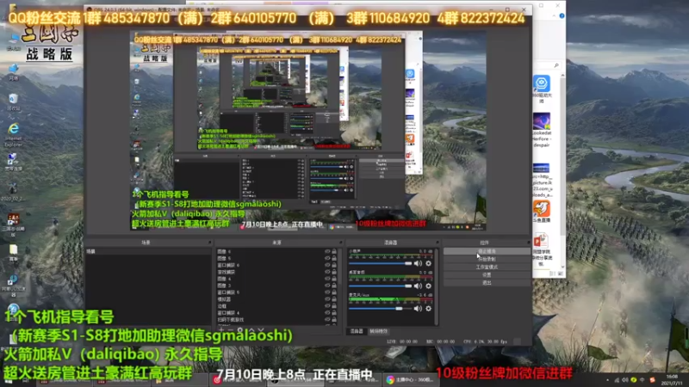
Task: Click the 桌面音频 volume slider
Action: [x=380, y=286]
